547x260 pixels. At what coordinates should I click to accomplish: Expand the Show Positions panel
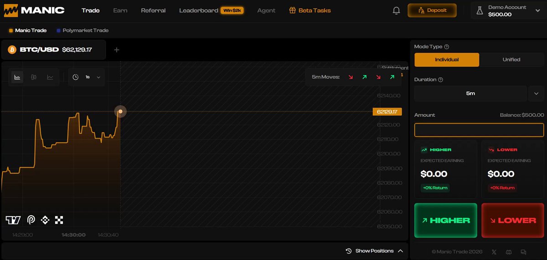pyautogui.click(x=375, y=251)
